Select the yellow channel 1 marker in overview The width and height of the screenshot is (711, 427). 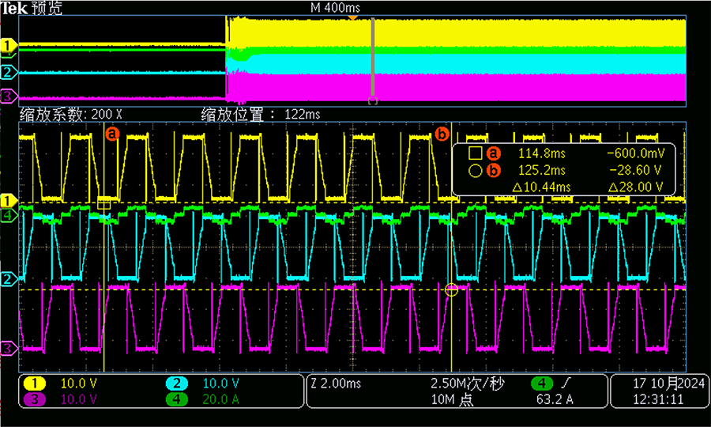(x=9, y=47)
